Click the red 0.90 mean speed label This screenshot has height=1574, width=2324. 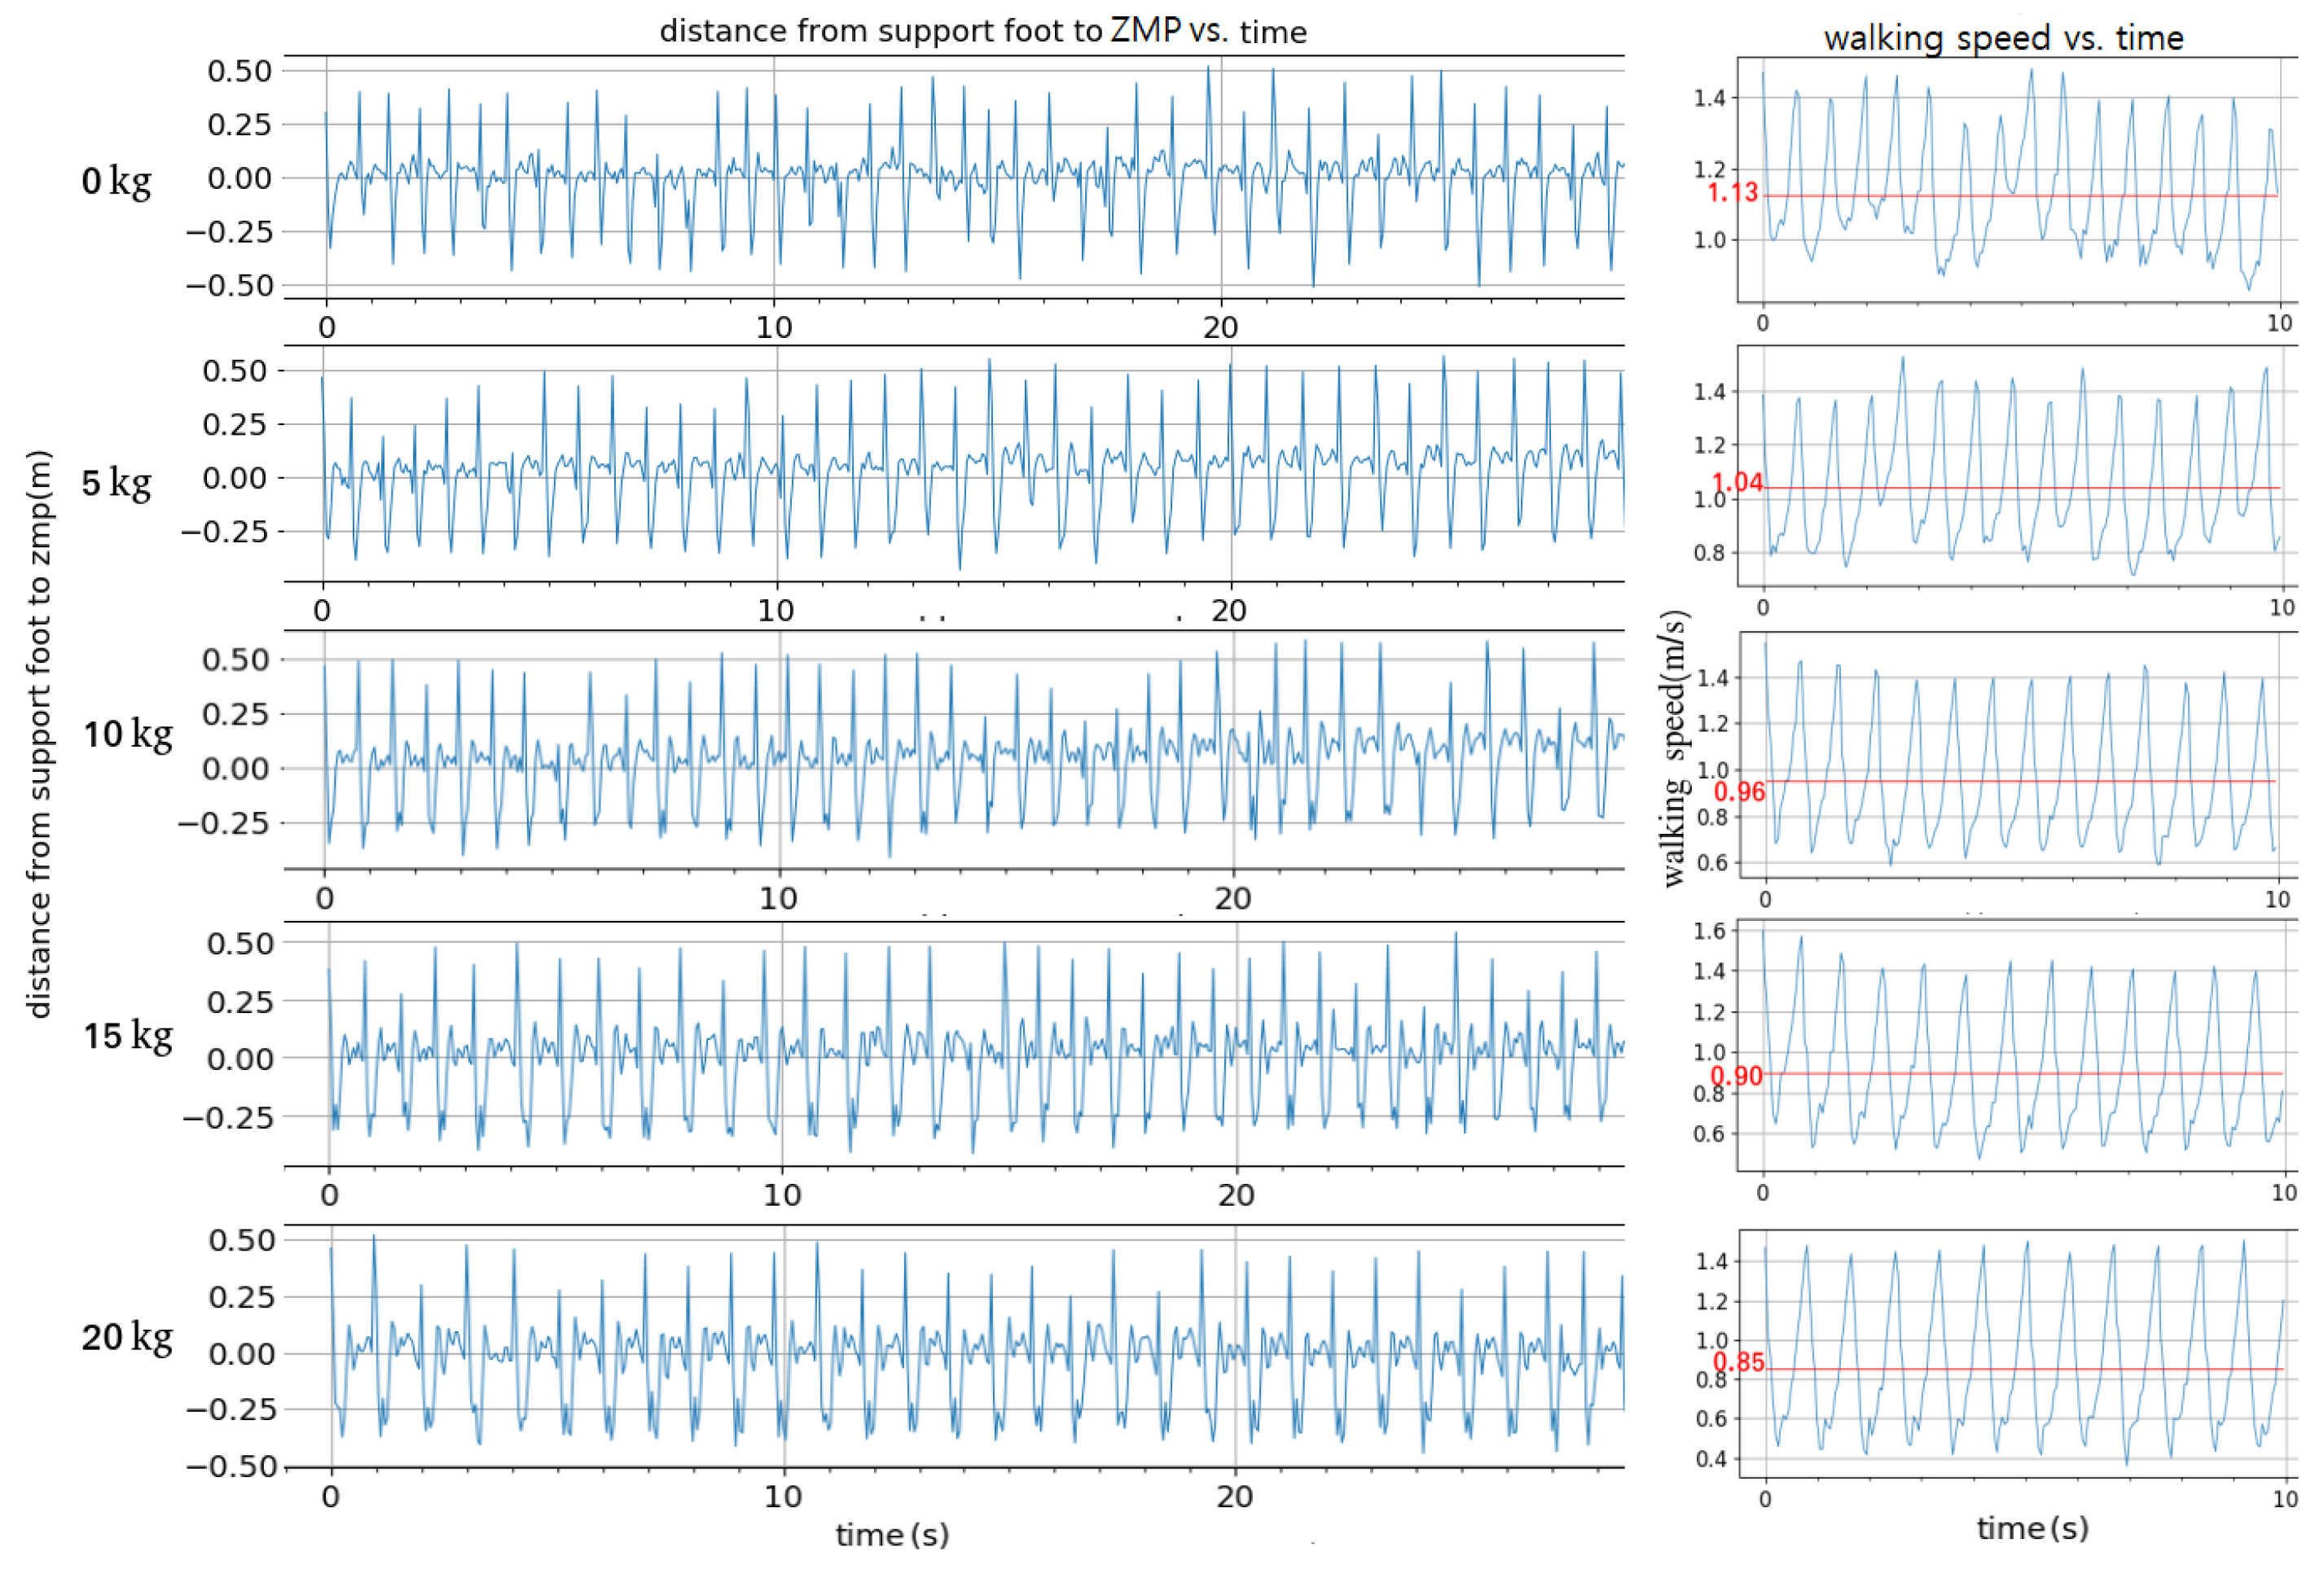[x=1736, y=1076]
